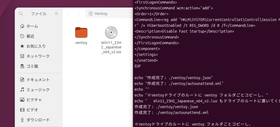Screen dimensions: 280x127
Task: Click the Ventoy path bar field
Action: coord(109,14)
